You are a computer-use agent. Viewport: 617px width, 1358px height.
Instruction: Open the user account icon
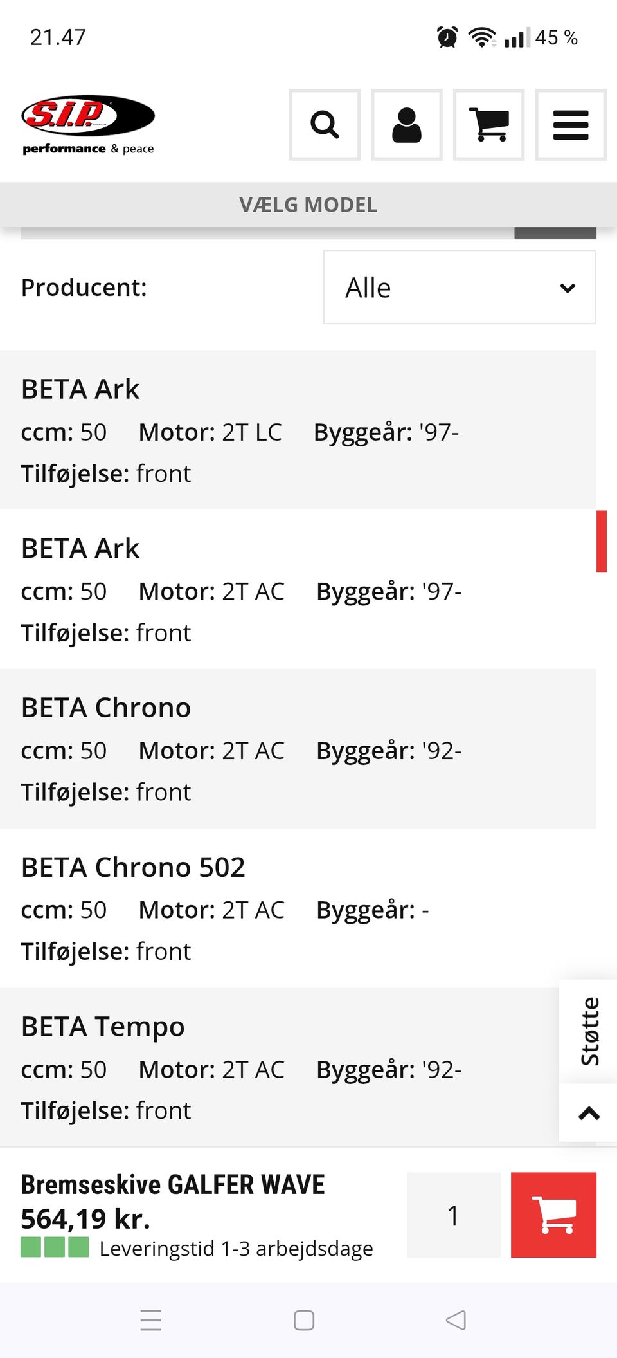(x=407, y=125)
